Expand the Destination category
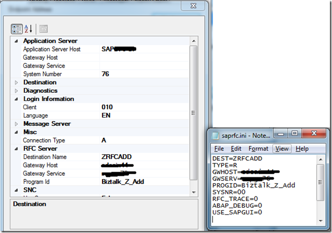Image resolution: width=332 pixels, height=233 pixels. click(x=16, y=82)
